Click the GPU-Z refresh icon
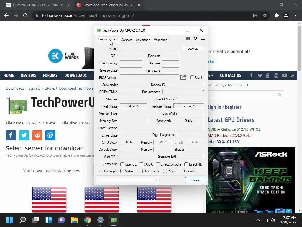Image resolution: width=302 pixels, height=227 pixels. tap(195, 38)
